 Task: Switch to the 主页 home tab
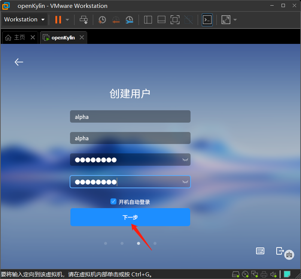click(x=16, y=37)
